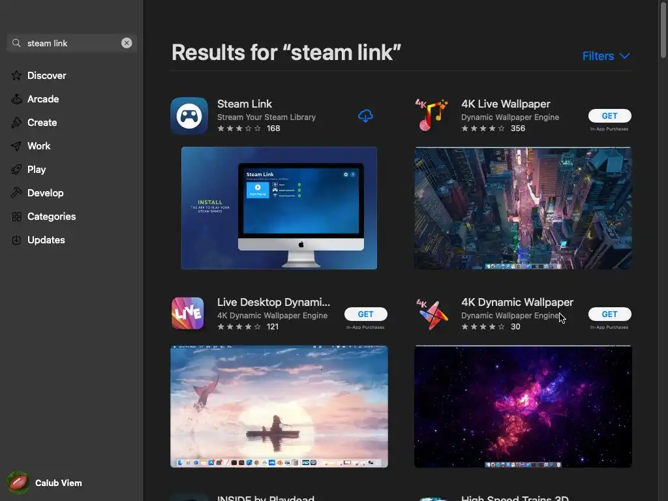Click the Arcade joystick icon

coord(16,99)
